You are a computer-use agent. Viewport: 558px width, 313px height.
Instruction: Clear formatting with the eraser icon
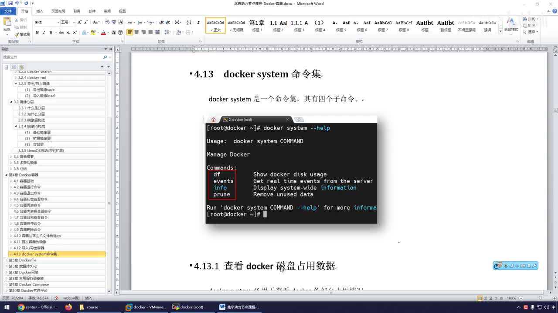[x=106, y=22]
